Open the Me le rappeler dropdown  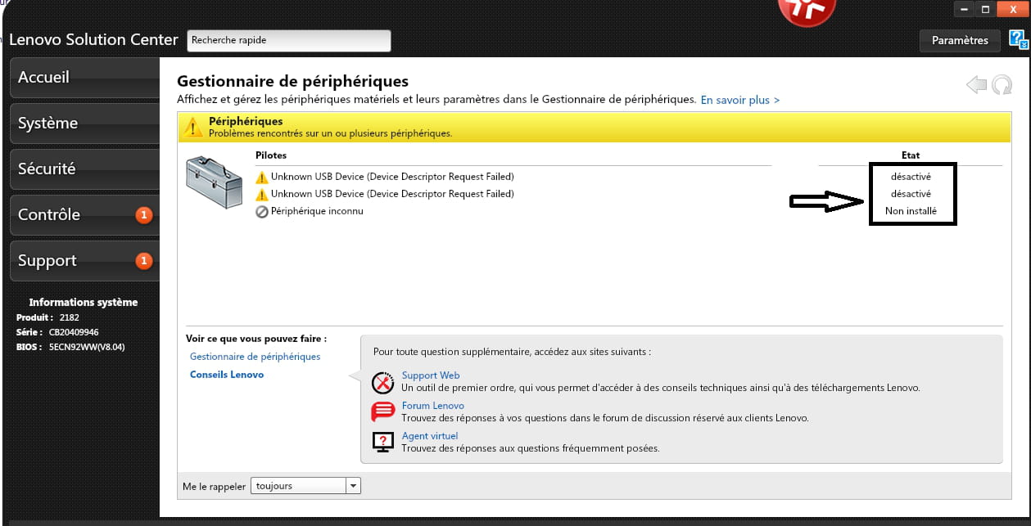[x=305, y=486]
